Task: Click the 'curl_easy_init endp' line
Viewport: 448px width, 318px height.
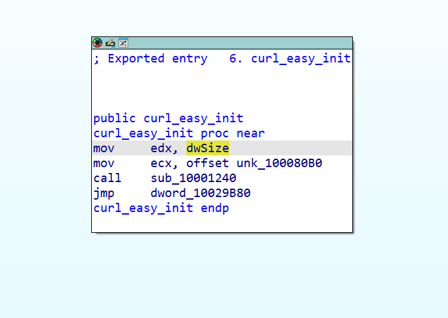Action: [161, 208]
